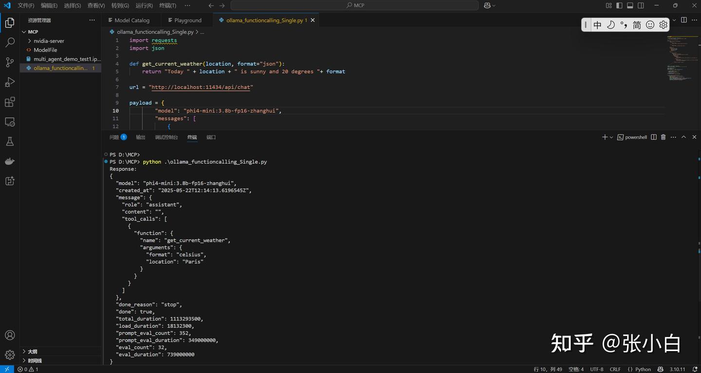Open the Source Control view
This screenshot has width=701, height=373.
(x=10, y=62)
